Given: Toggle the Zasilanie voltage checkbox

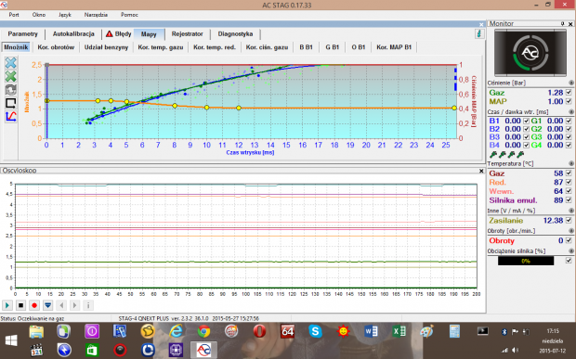Looking at the screenshot, I should pyautogui.click(x=569, y=221).
